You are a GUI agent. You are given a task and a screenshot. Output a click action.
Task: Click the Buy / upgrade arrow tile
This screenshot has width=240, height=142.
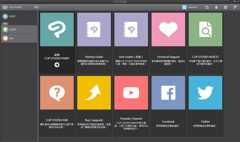click(94, 93)
